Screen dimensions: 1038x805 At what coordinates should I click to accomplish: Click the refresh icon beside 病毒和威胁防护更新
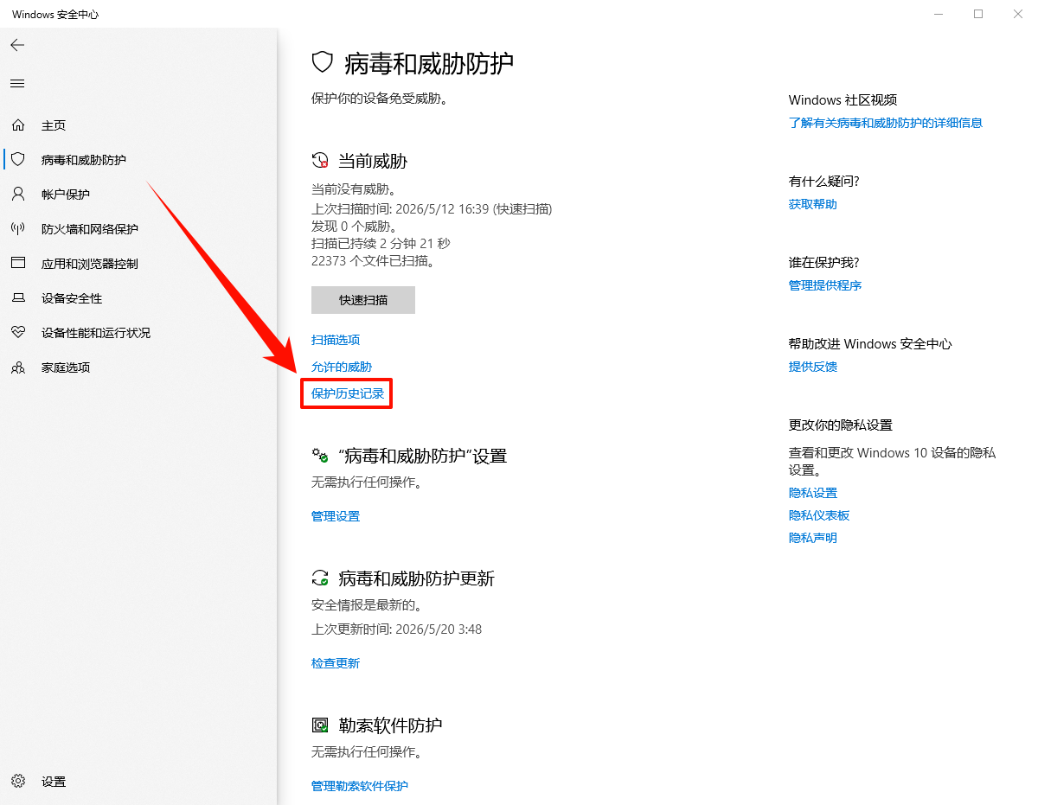click(320, 578)
